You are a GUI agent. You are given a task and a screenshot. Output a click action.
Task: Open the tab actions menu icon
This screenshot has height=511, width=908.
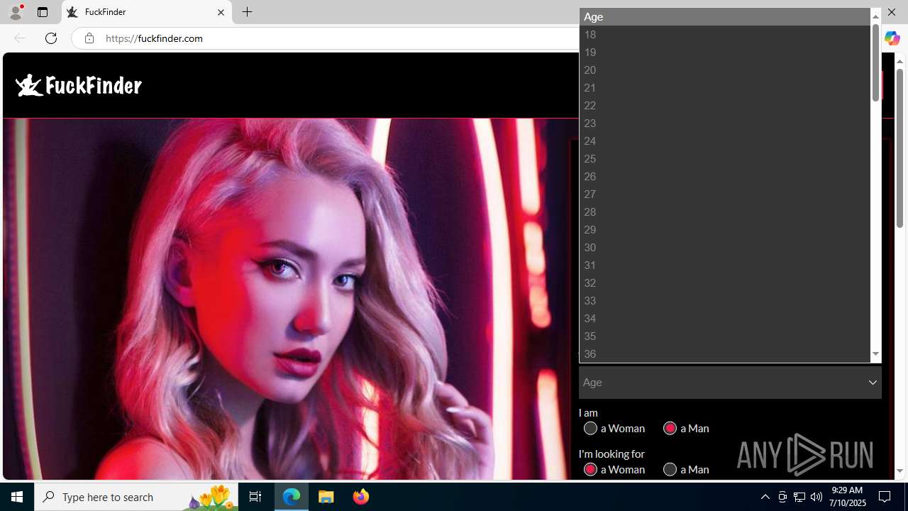pyautogui.click(x=43, y=12)
